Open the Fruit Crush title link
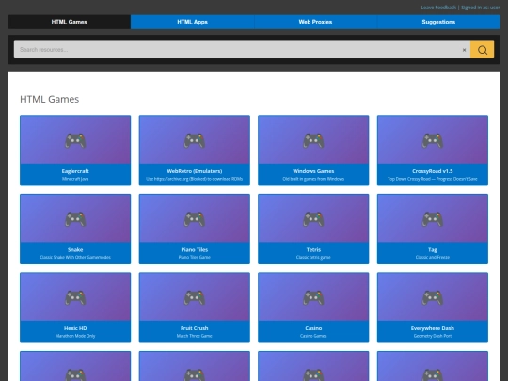The height and width of the screenshot is (381, 508). coord(195,328)
